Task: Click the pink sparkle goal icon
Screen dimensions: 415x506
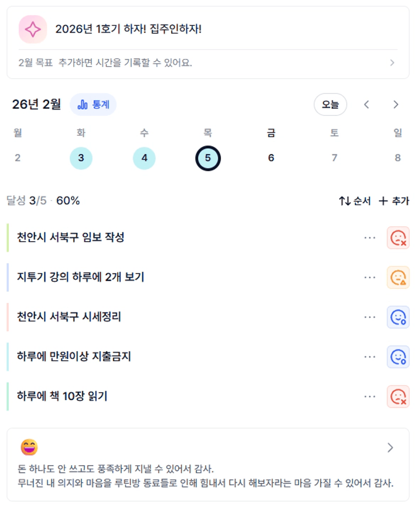Action: (x=33, y=29)
